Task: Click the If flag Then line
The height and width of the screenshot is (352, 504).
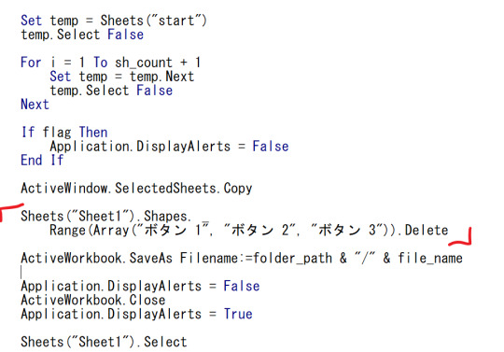Action: [x=64, y=133]
